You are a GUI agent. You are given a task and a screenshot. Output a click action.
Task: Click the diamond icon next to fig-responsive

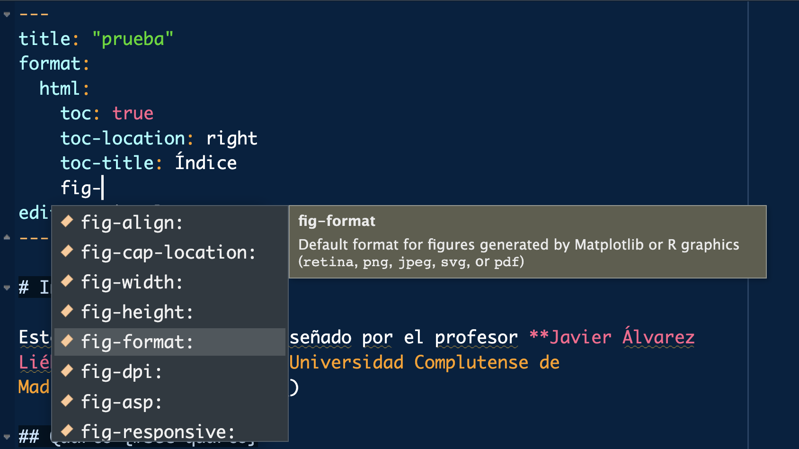(67, 430)
